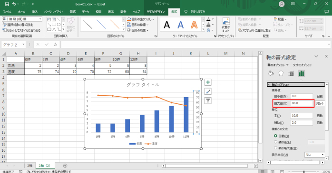Click the 補助 minor unit field 2.0
This screenshot has width=332, height=173.
[x=302, y=123]
